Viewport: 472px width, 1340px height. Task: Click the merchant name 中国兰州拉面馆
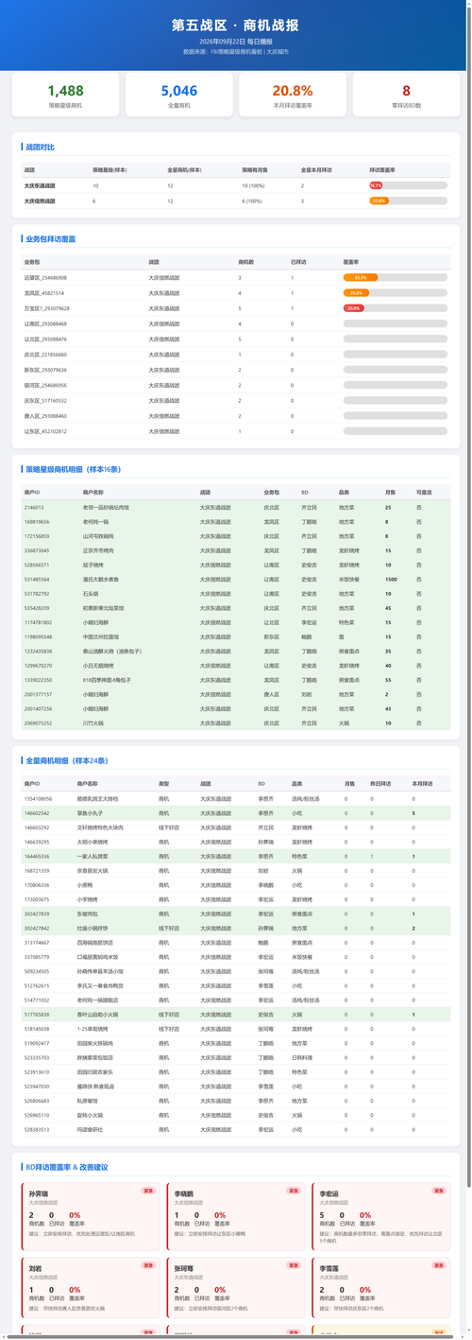pyautogui.click(x=101, y=636)
